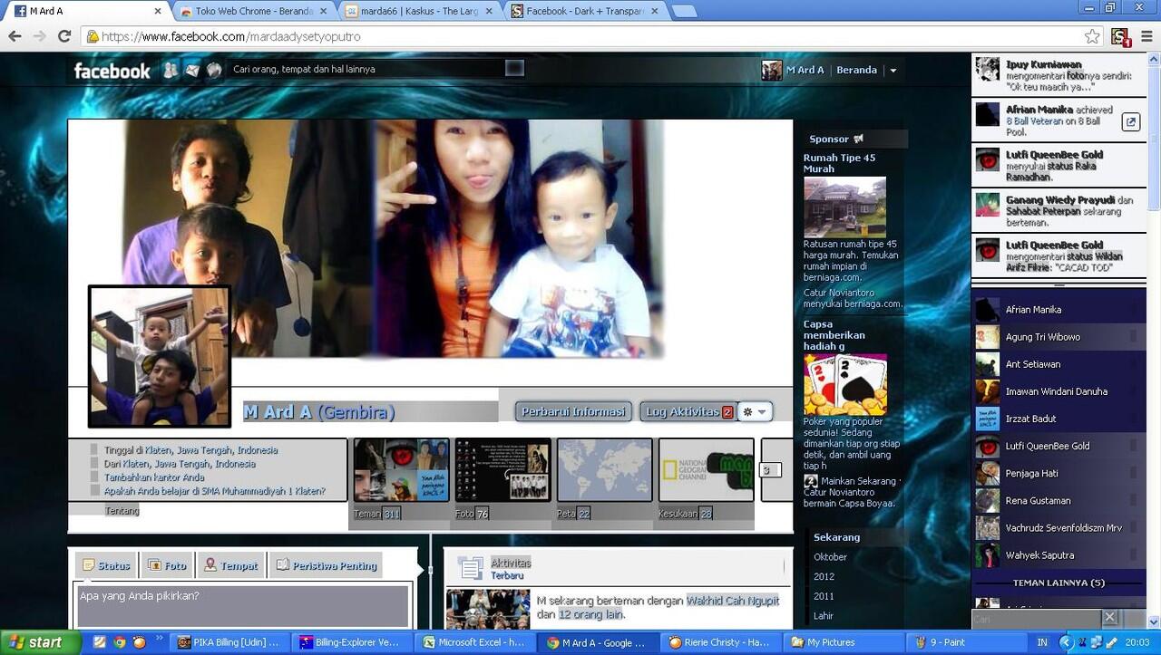Click Tentang about link
1161x655 pixels.
tap(122, 511)
